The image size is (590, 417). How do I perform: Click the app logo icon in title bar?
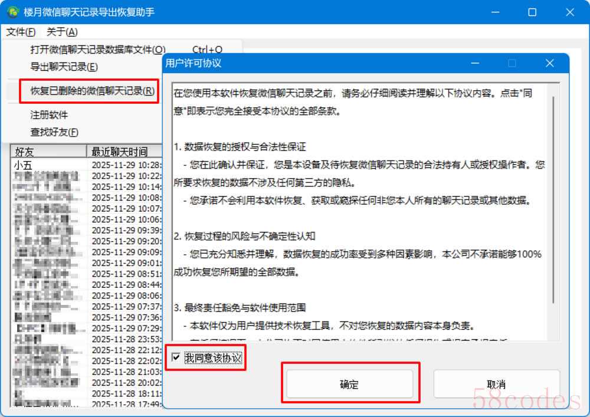[12, 12]
